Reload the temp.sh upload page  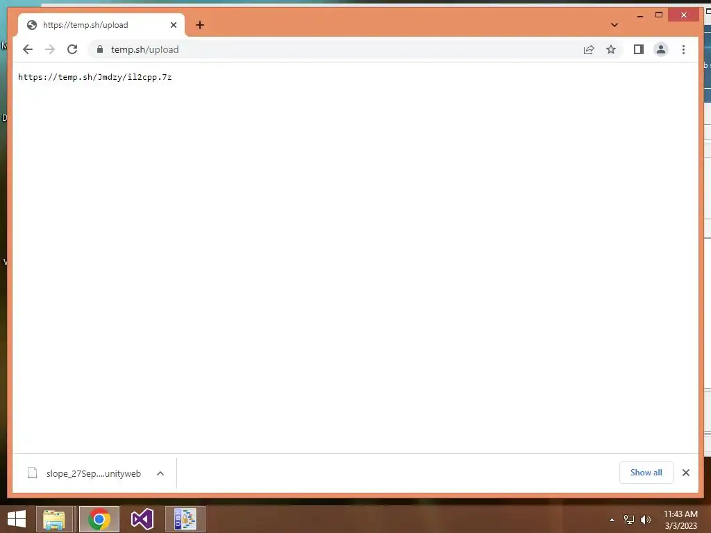(72, 49)
